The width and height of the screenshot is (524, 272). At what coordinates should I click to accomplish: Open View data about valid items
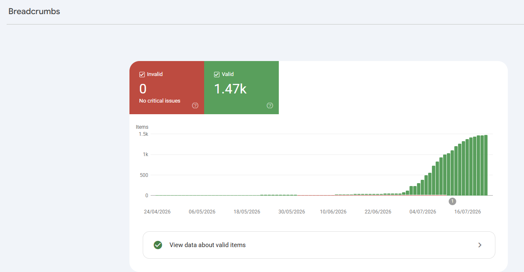coord(319,245)
